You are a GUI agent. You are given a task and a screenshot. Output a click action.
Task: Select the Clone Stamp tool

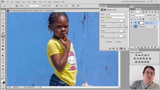pyautogui.click(x=3, y=39)
